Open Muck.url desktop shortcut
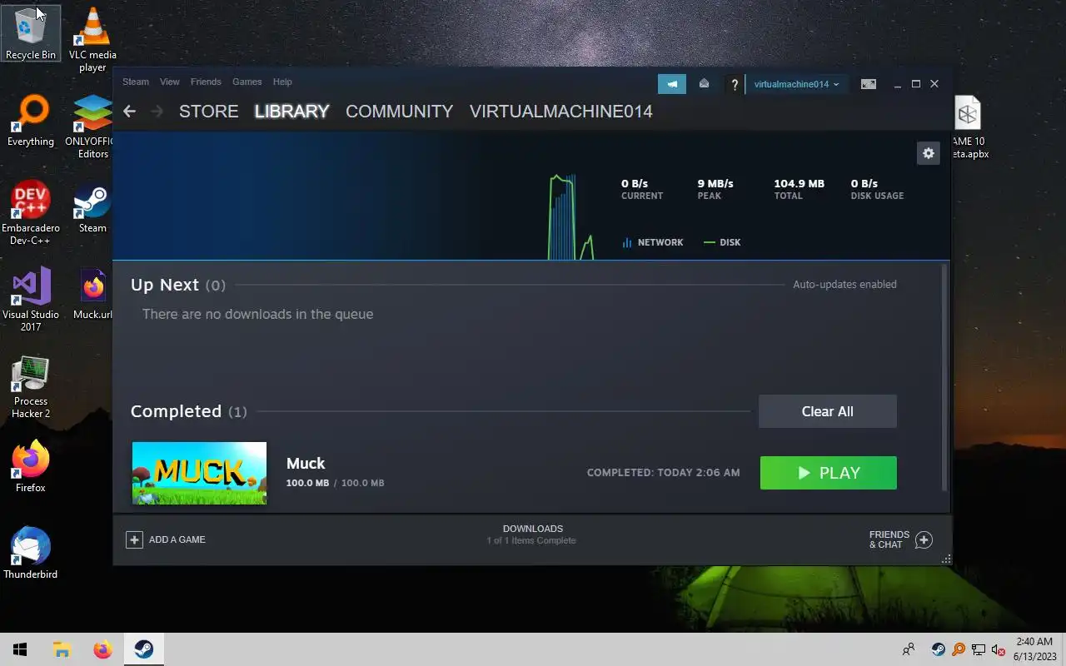This screenshot has height=666, width=1066. (92, 294)
